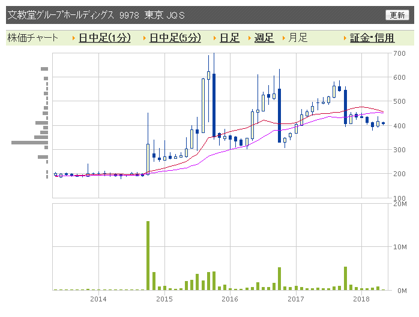
Task: Click the stock code 9978 in header
Action: 129,15
